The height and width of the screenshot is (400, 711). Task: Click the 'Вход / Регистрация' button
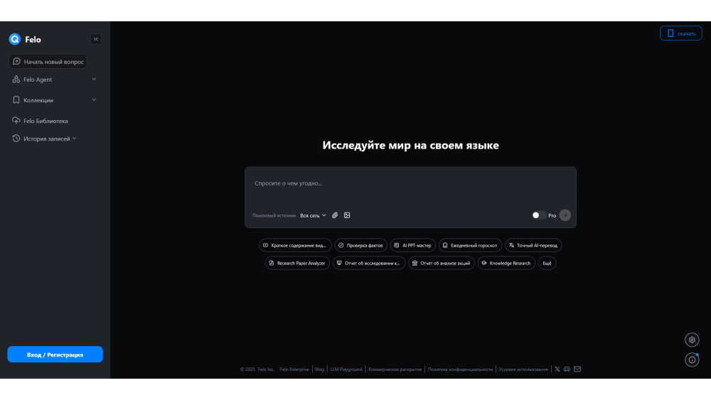pos(55,355)
